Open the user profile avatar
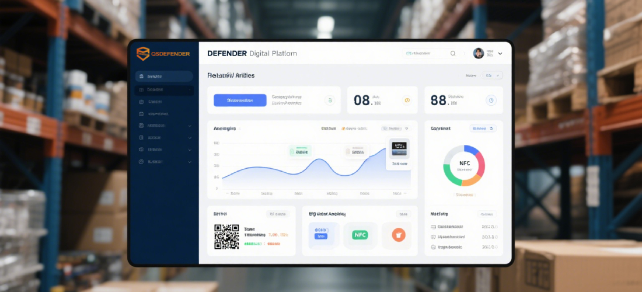 479,53
